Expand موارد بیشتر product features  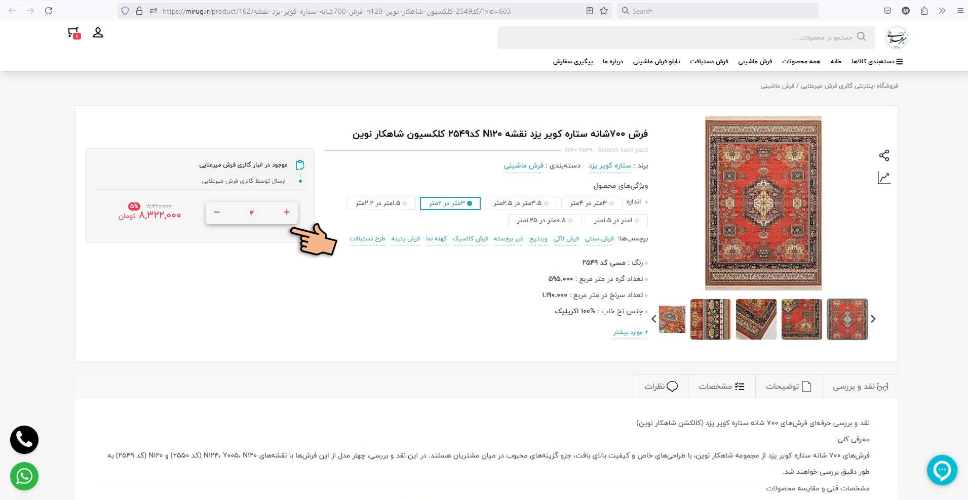coord(630,332)
